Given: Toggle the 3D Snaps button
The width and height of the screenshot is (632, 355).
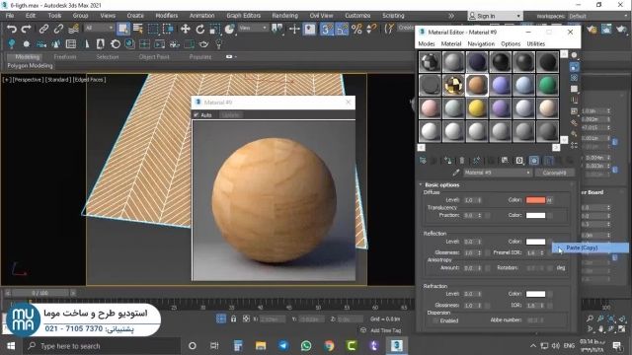Looking at the screenshot, I should pyautogui.click(x=326, y=29).
